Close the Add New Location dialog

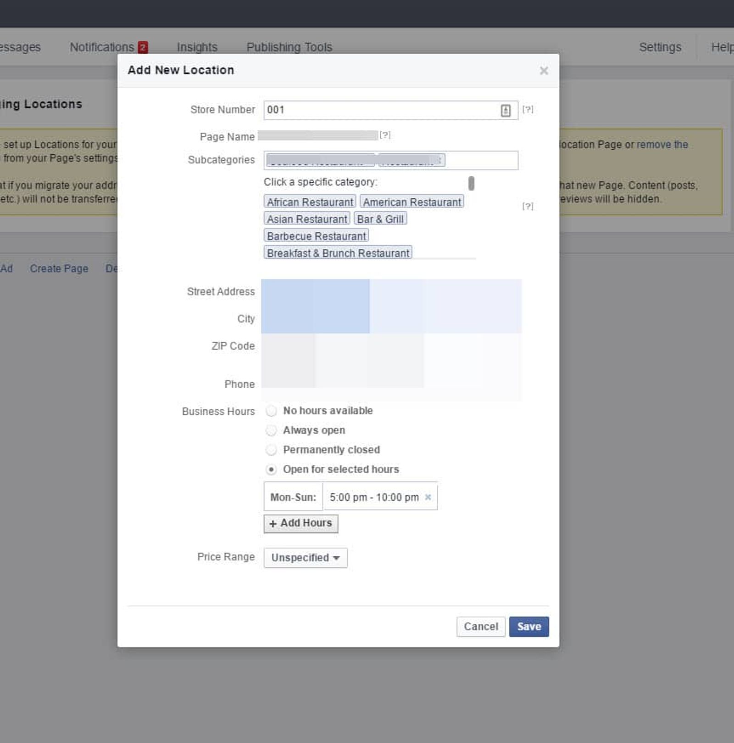coord(544,71)
